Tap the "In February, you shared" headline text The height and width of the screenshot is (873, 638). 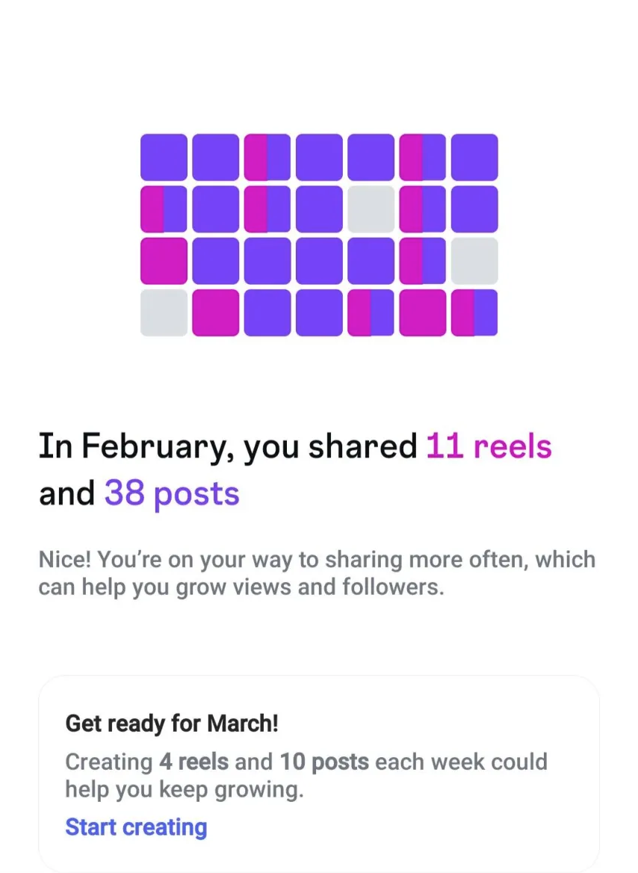click(x=227, y=447)
